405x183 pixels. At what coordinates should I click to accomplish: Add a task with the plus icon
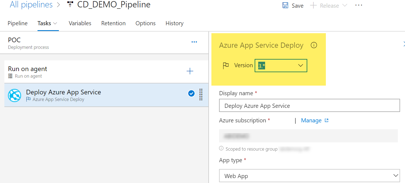point(190,71)
